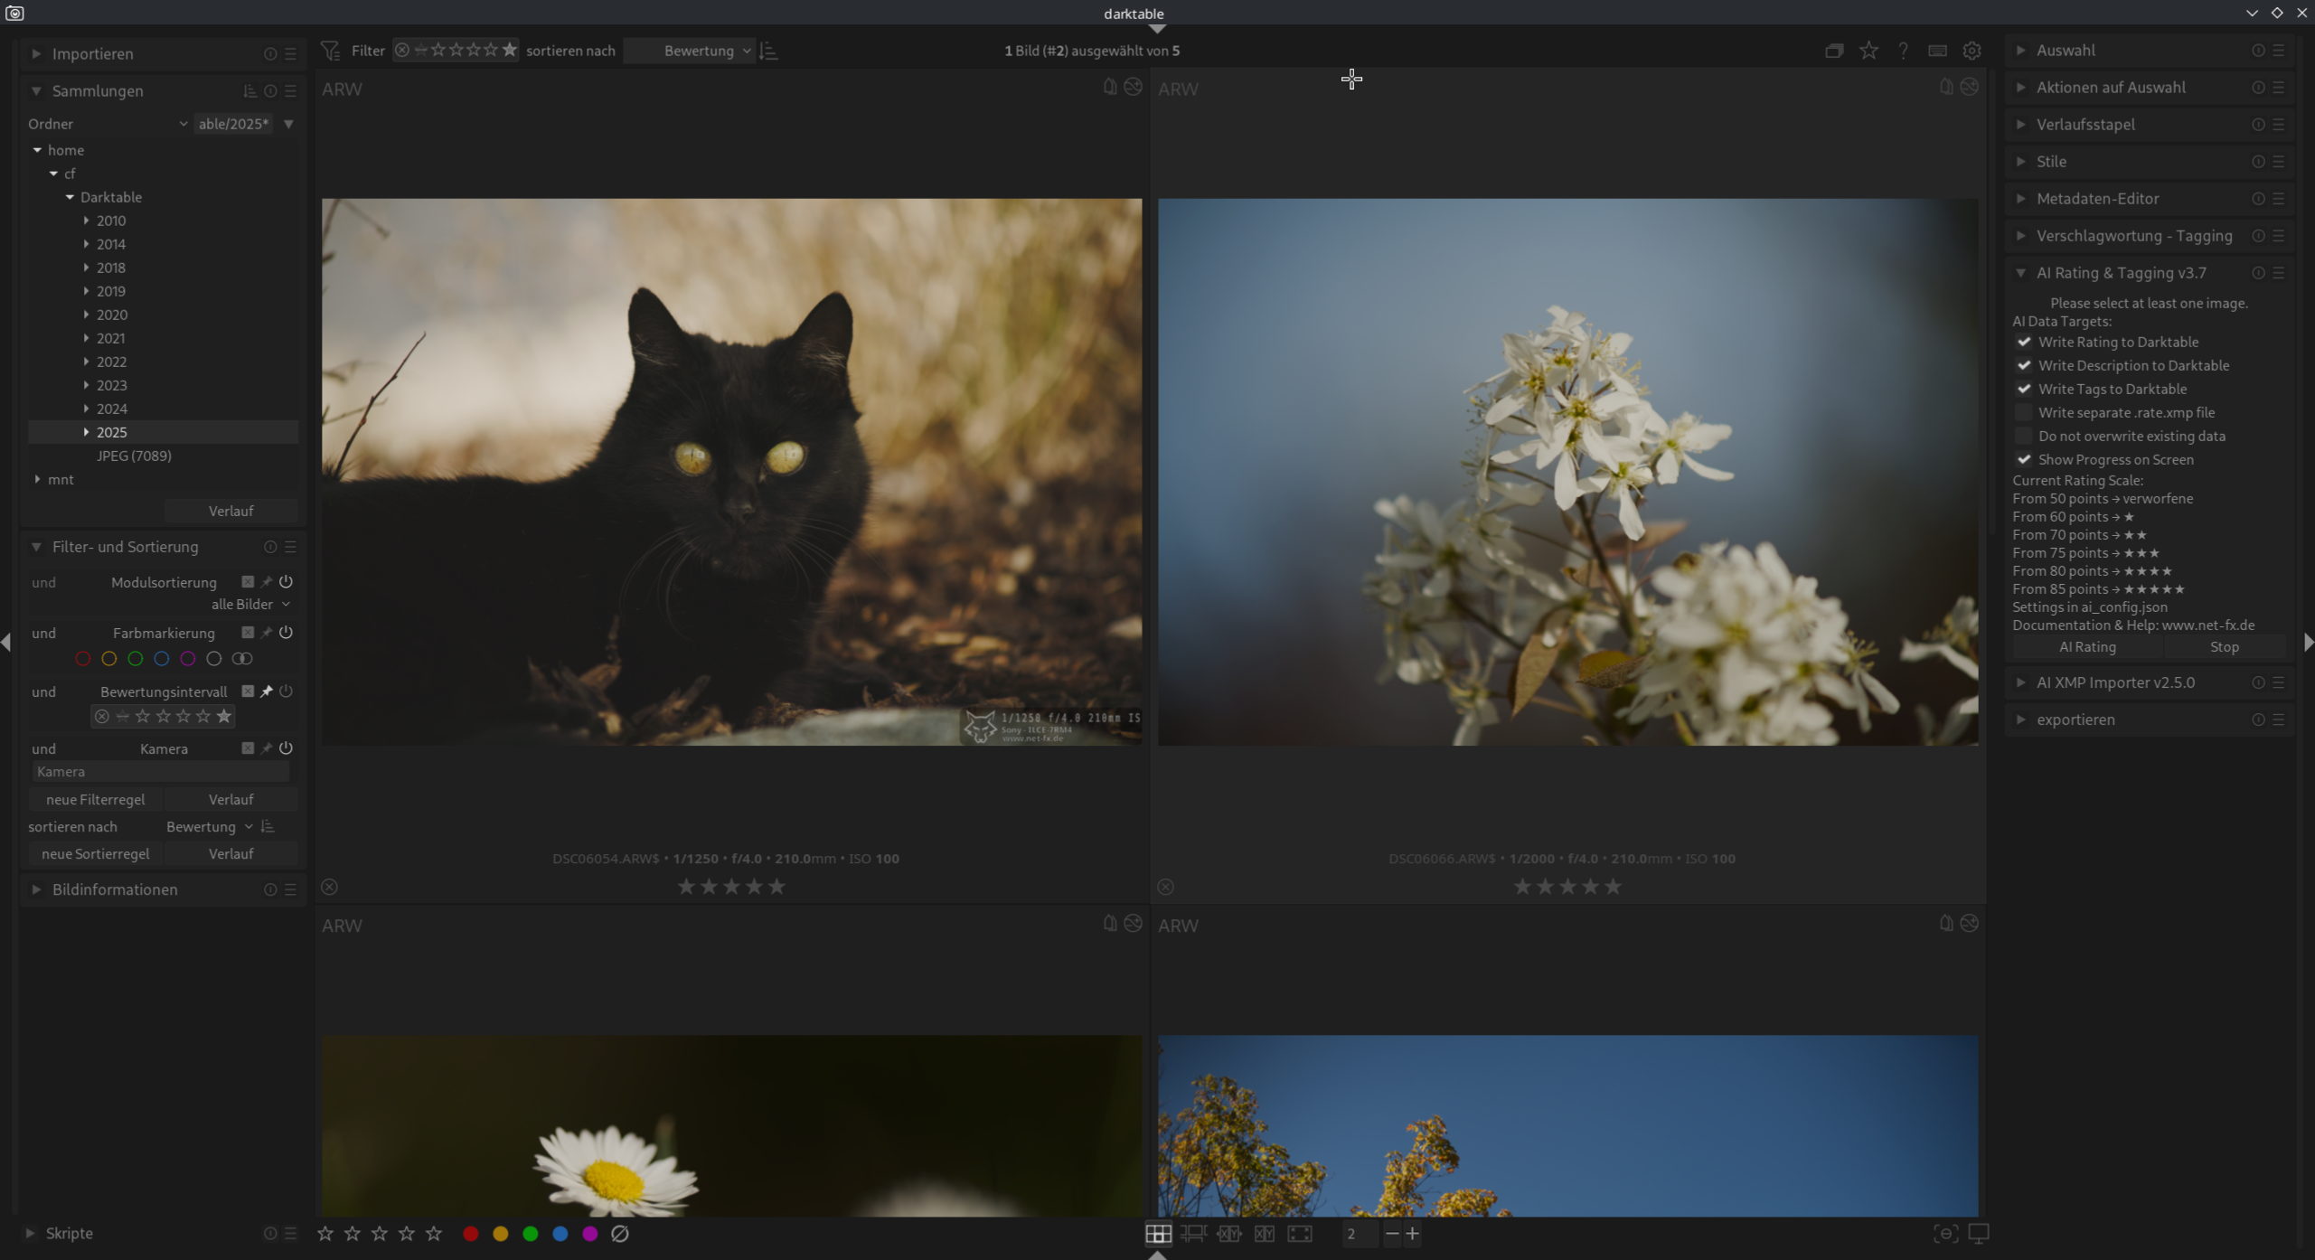Screen dimensions: 2315x1260
Task: Expand the 2024 folder in tree
Action: pos(86,409)
